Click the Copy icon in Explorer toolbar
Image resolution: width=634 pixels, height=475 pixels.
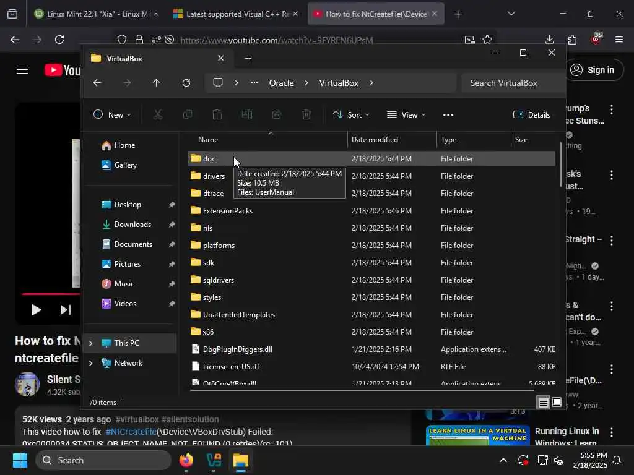click(187, 114)
